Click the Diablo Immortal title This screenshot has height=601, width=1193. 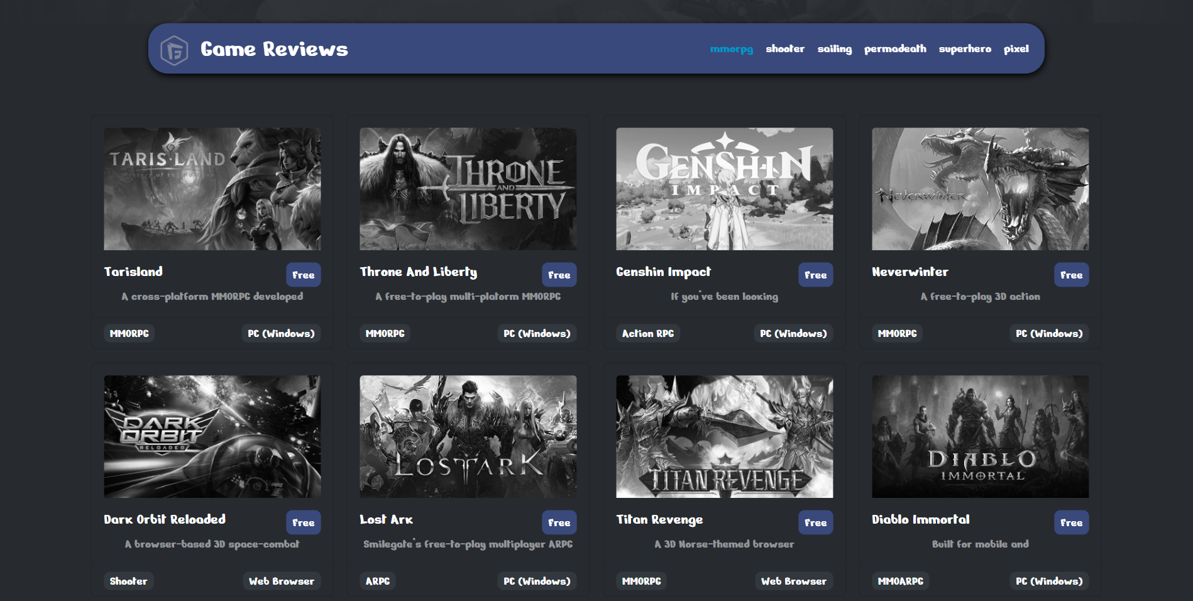(921, 519)
